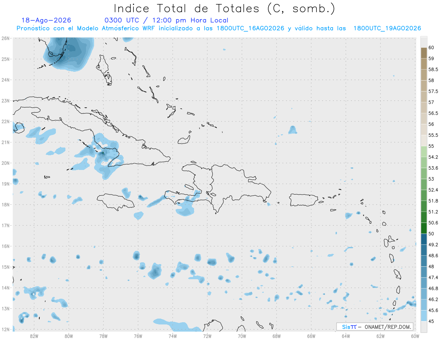This screenshot has width=441, height=341.
Task: Click the latitude label '12N'
Action: tap(6, 329)
